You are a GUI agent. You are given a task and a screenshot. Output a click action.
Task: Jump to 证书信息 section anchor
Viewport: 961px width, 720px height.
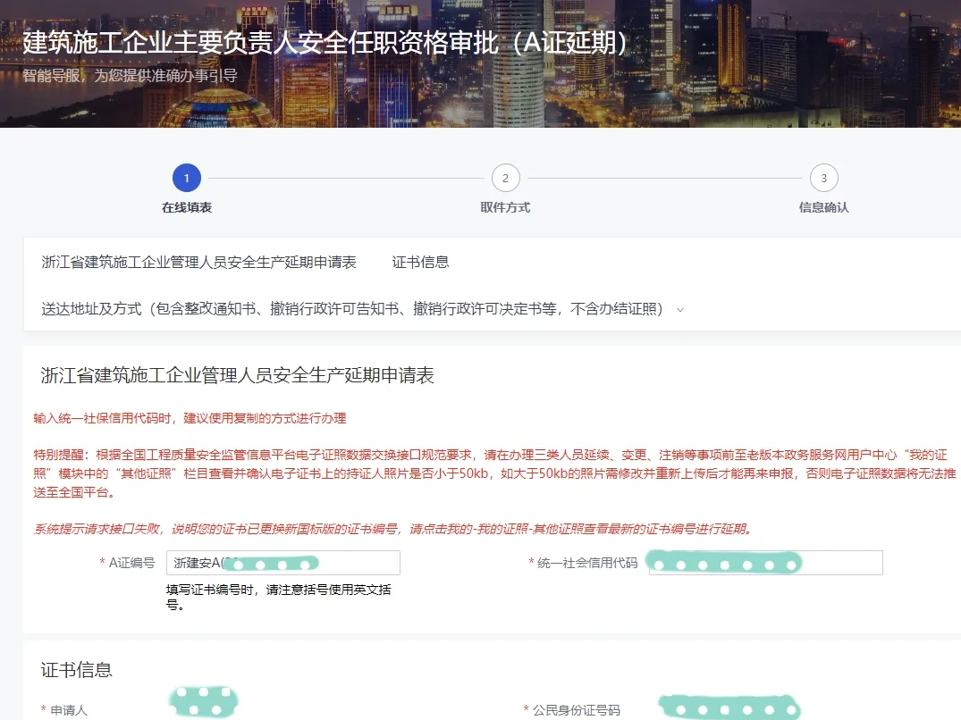[x=420, y=263]
